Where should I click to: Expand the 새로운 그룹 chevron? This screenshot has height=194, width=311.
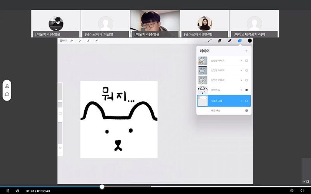[x=241, y=100]
